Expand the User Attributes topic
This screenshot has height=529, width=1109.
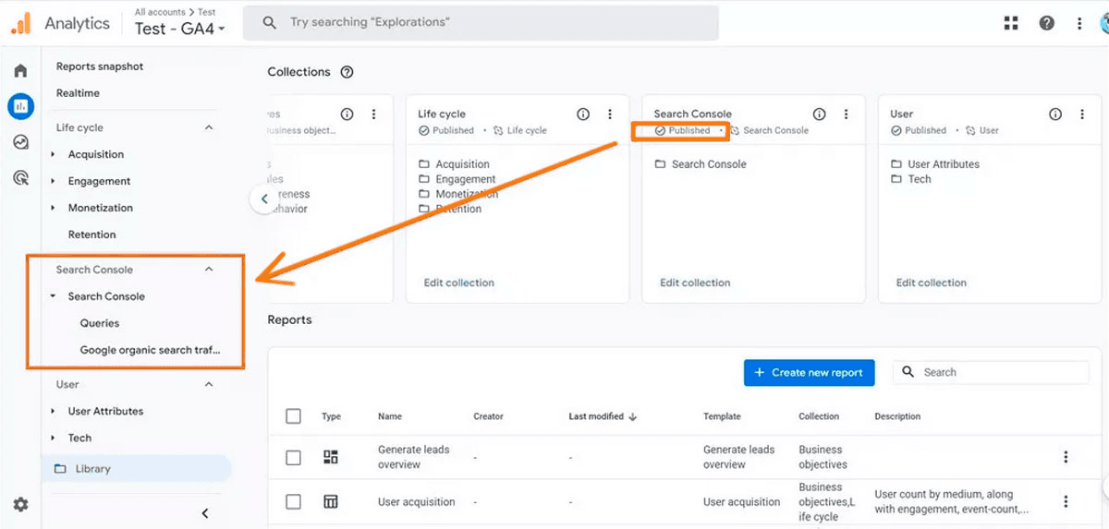(x=54, y=411)
